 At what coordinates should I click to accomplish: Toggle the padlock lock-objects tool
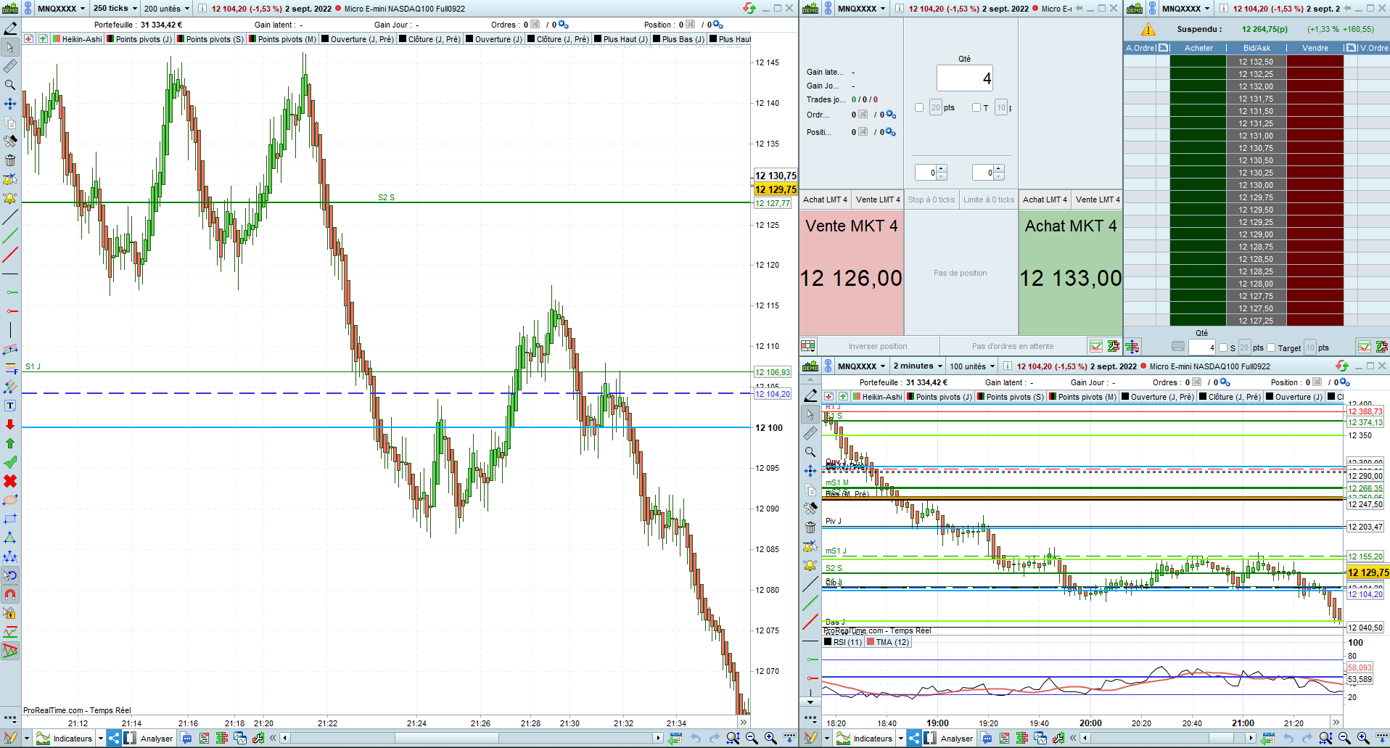coord(10,613)
